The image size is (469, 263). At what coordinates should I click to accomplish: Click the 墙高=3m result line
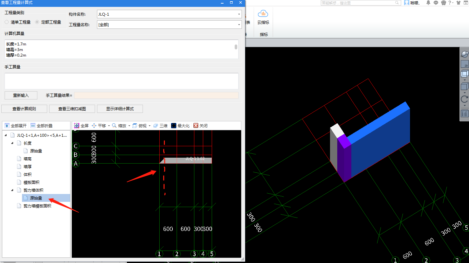[14, 50]
